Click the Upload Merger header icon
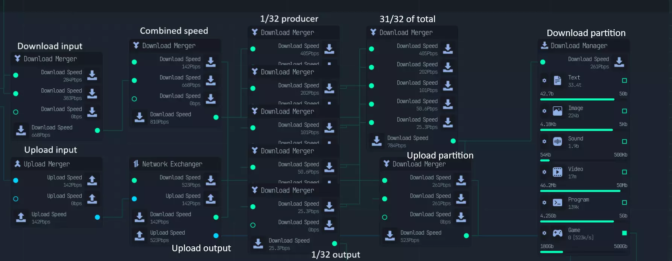The height and width of the screenshot is (261, 672). (x=17, y=164)
